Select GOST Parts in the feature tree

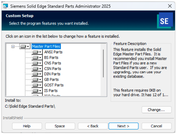point(54,85)
